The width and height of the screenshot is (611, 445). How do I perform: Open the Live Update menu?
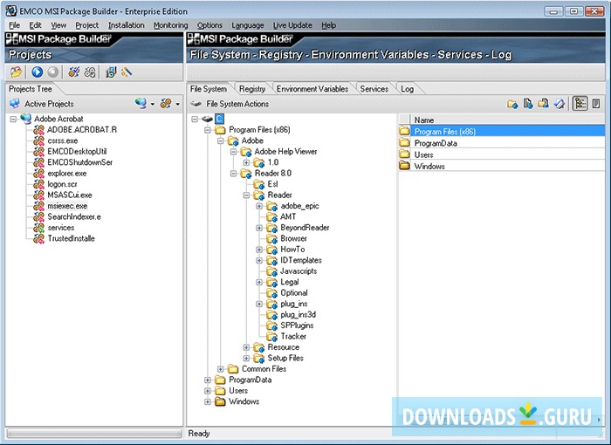pyautogui.click(x=292, y=25)
